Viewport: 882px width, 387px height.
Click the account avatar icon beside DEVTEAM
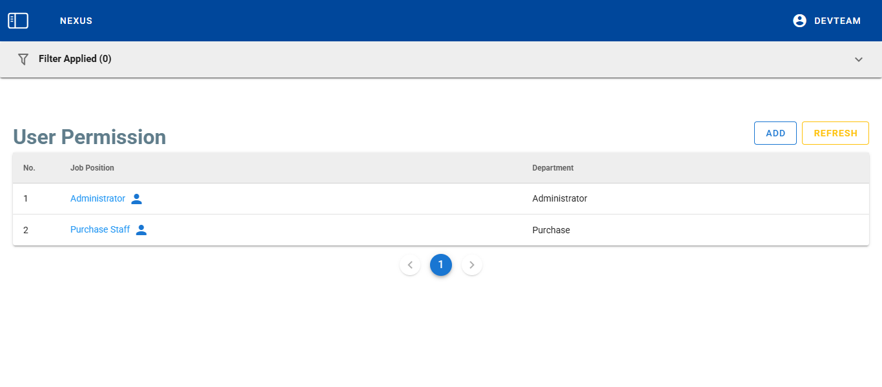[x=799, y=21]
